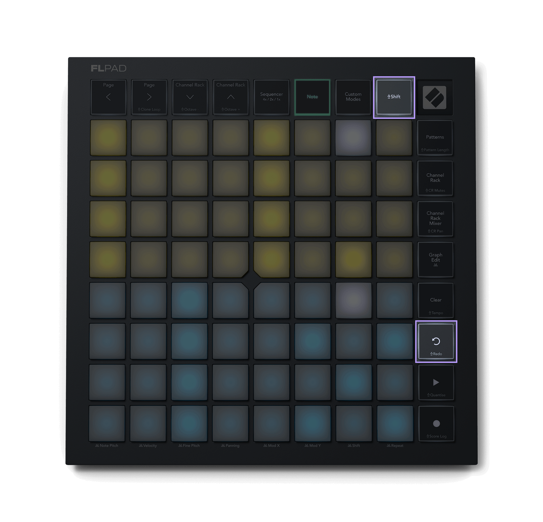Tap the white-lit pad in the blue pad section
This screenshot has width=543, height=522.
coord(353,300)
